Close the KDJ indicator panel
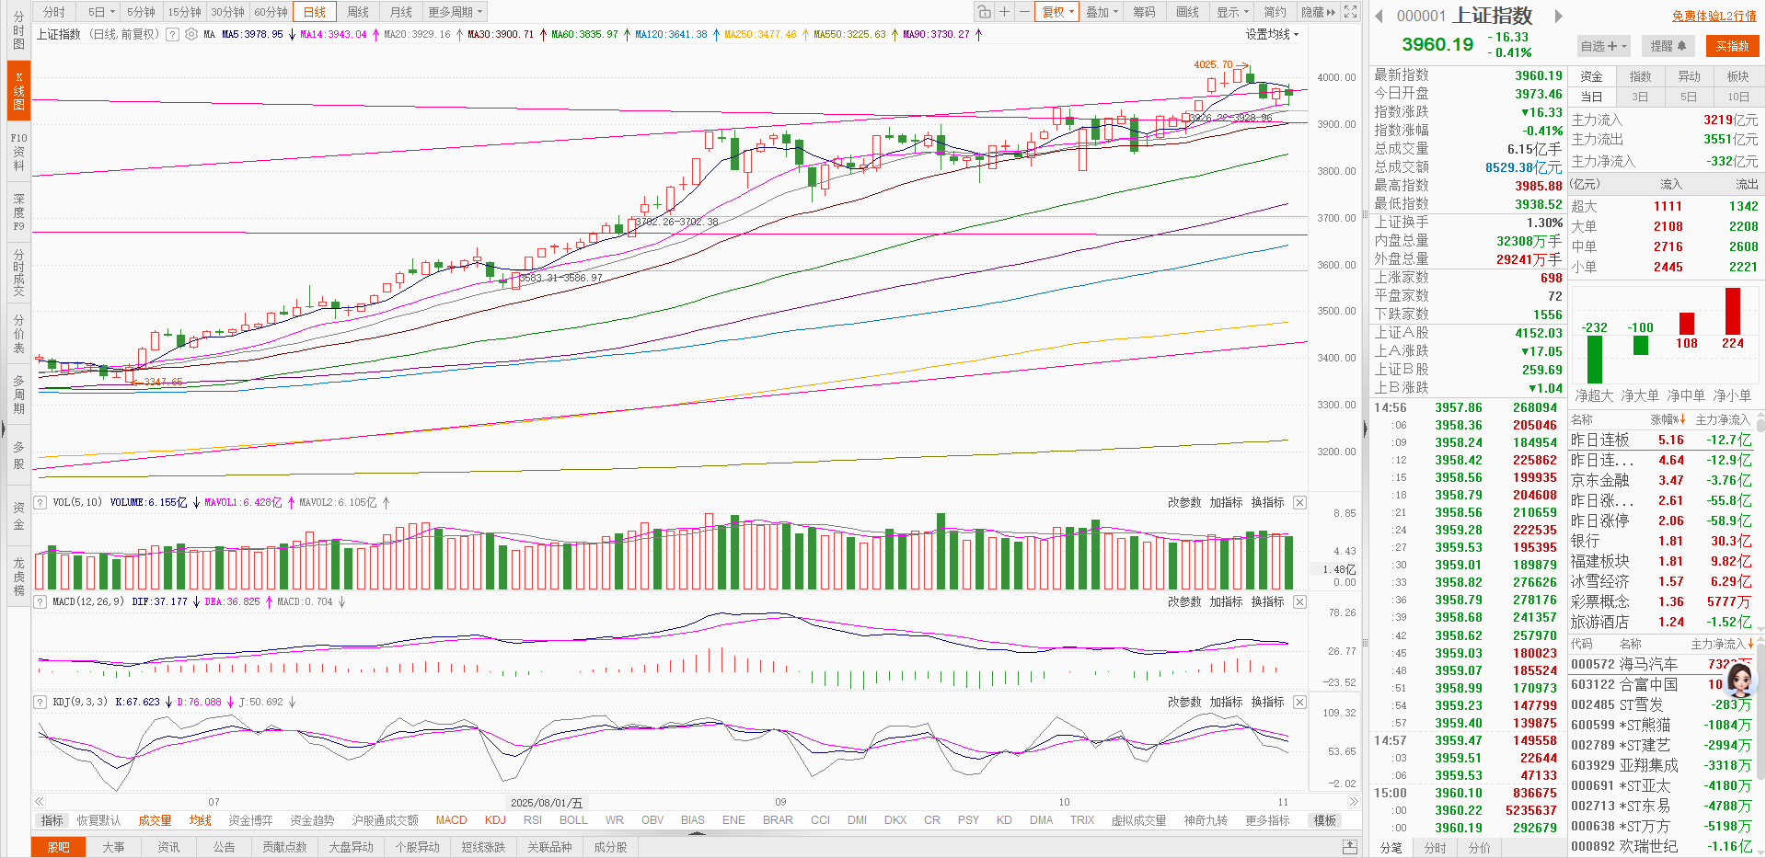Viewport: 1766px width, 858px height. pyautogui.click(x=1299, y=702)
